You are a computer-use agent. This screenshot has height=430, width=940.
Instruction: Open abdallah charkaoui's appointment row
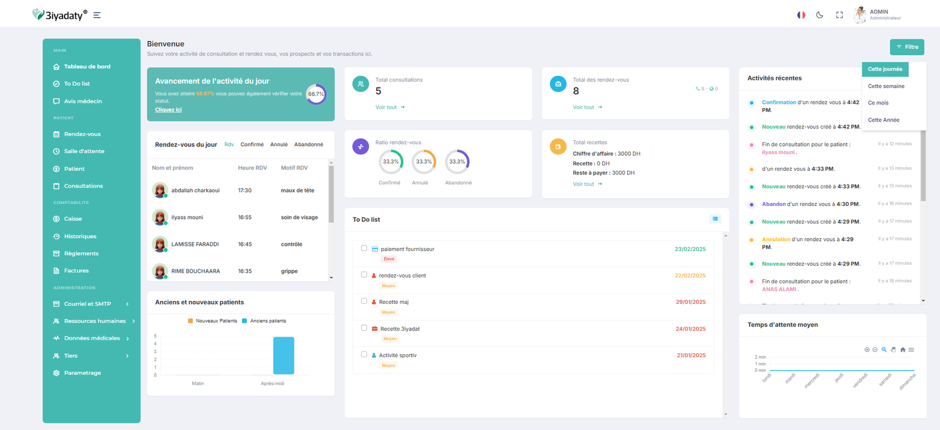pos(195,191)
